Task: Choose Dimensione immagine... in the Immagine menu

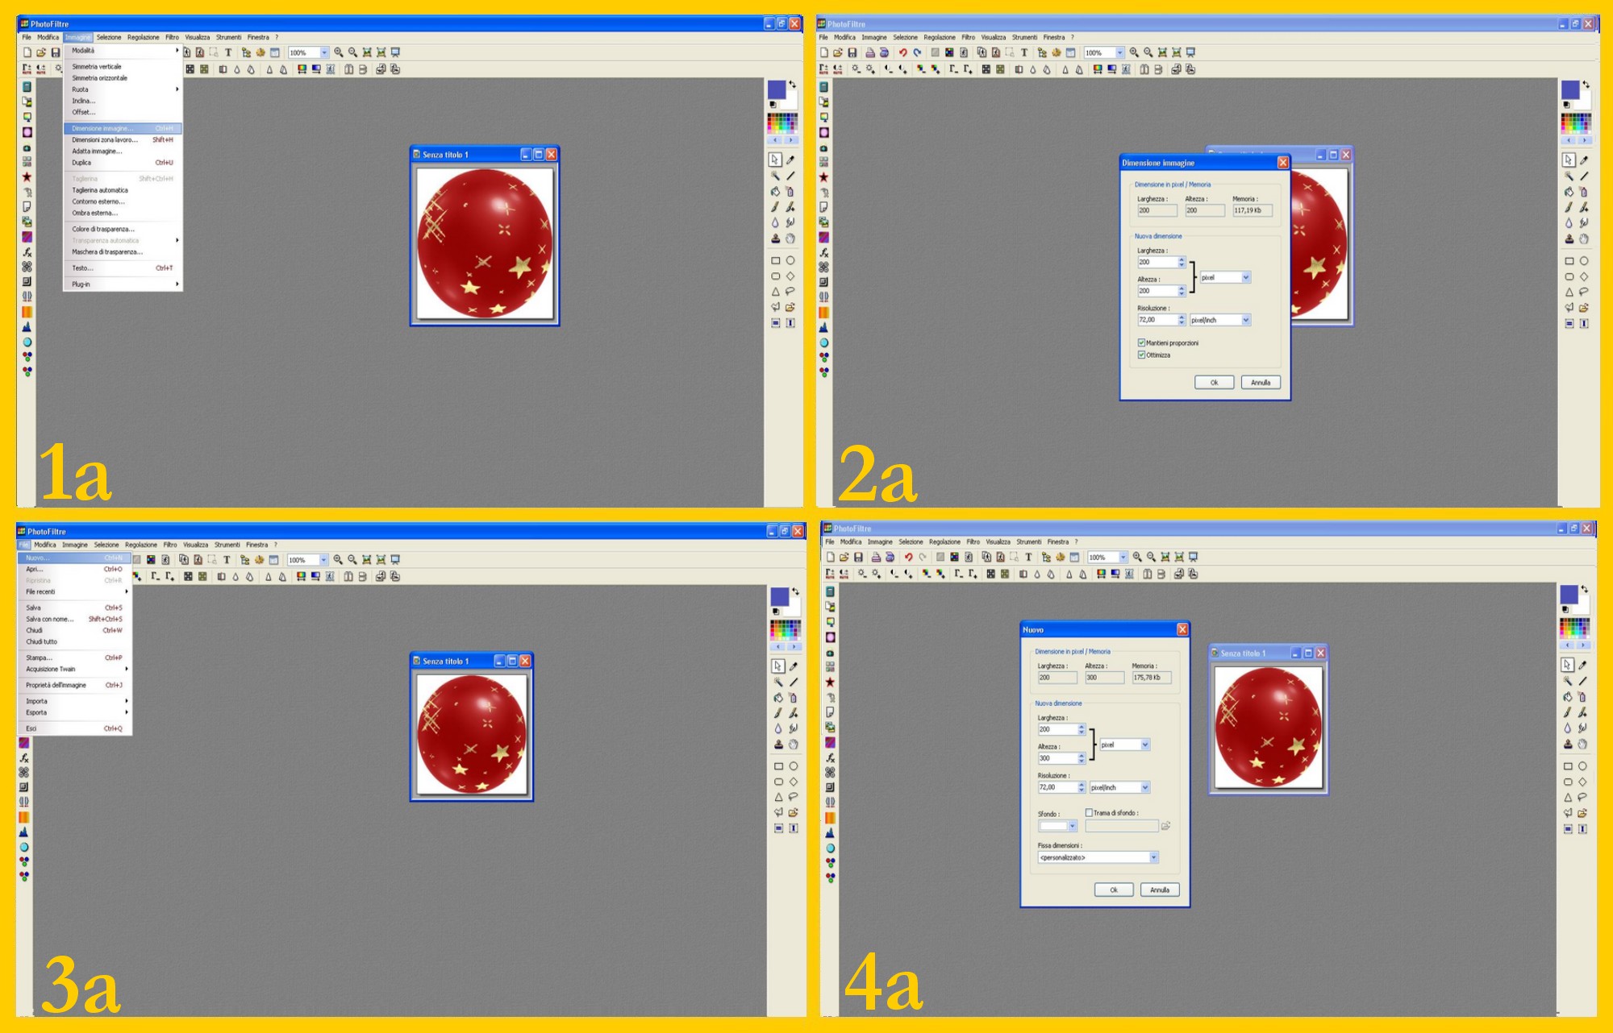Action: click(x=103, y=128)
